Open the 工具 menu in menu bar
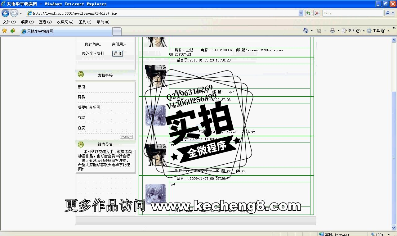This screenshot has height=236, width=397. pyautogui.click(x=85, y=22)
